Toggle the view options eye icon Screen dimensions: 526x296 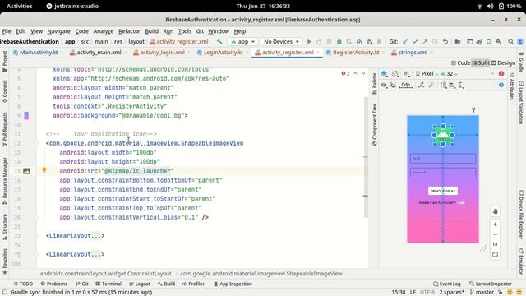click(384, 86)
